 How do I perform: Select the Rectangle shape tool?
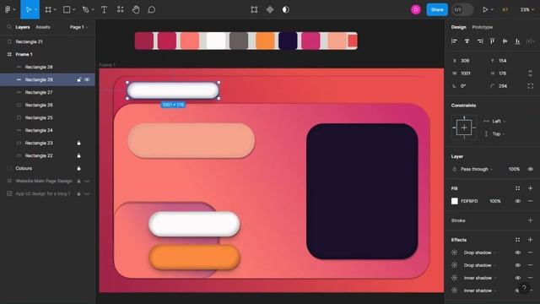pos(67,9)
